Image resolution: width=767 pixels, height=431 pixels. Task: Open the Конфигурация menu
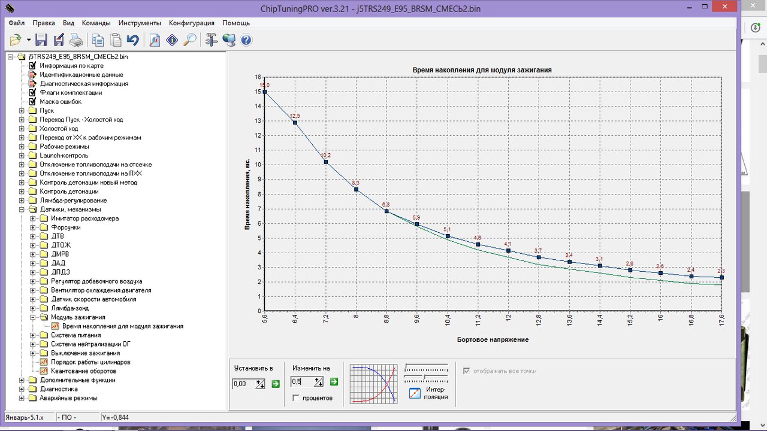192,23
